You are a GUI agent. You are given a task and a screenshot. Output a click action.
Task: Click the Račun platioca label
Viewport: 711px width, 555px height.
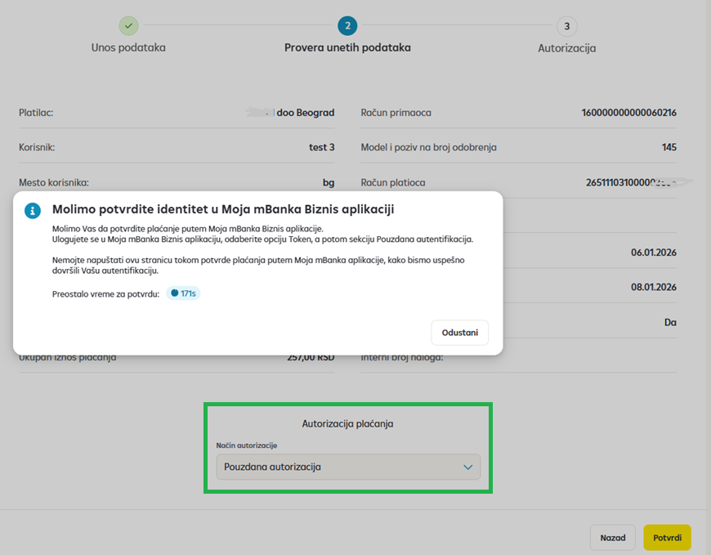[x=393, y=183]
